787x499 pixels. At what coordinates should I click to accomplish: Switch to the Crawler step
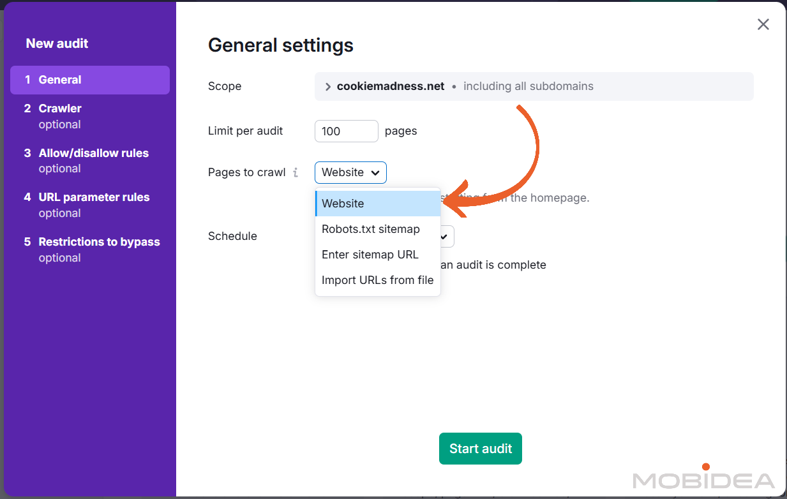59,108
